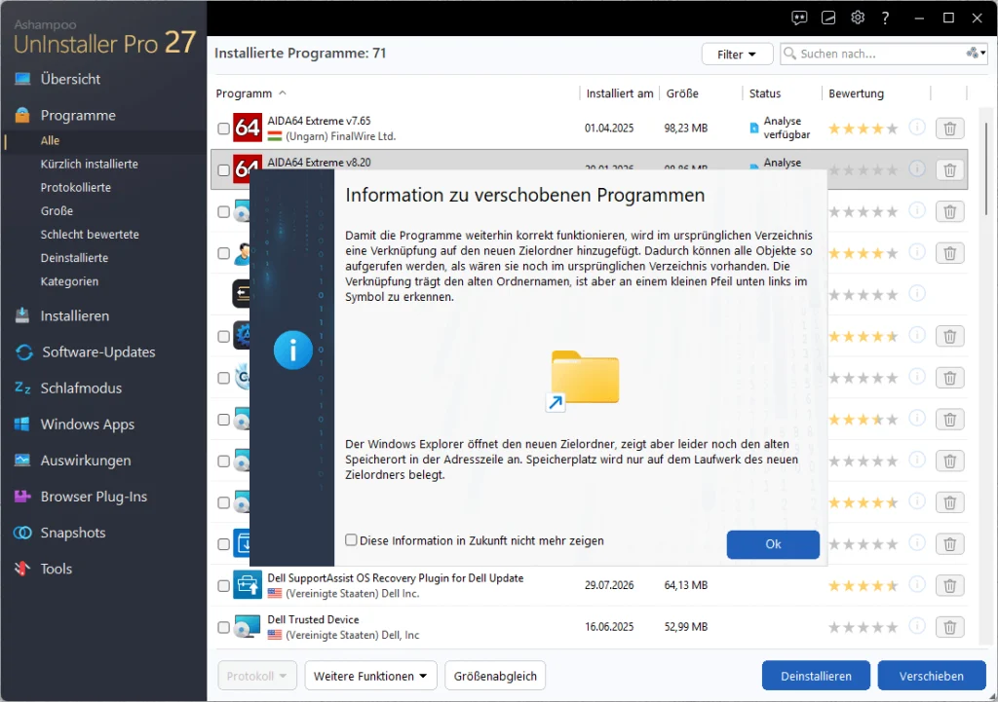Click the Installieren download icon
This screenshot has height=702, width=998.
[22, 315]
